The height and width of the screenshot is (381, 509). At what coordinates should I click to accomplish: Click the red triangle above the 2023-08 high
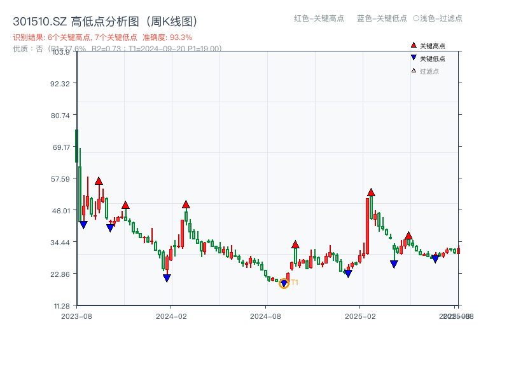tap(99, 181)
